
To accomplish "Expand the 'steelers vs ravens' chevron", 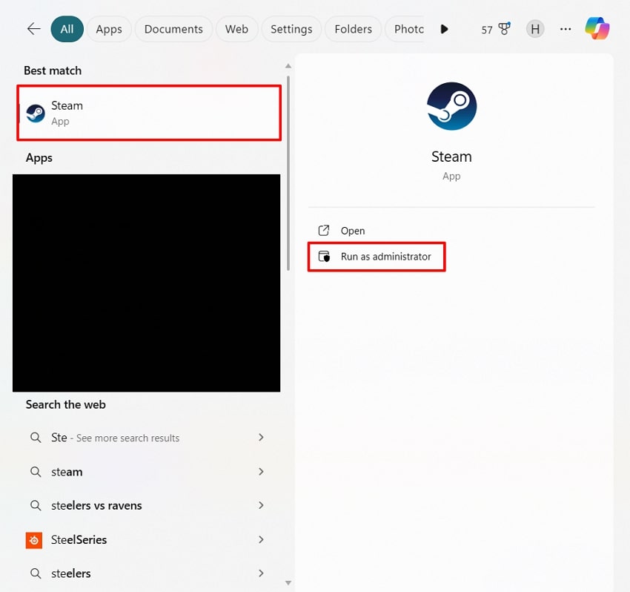I will (261, 505).
